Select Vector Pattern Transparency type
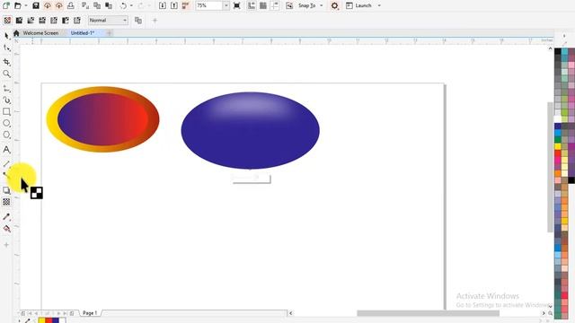 [x=42, y=20]
